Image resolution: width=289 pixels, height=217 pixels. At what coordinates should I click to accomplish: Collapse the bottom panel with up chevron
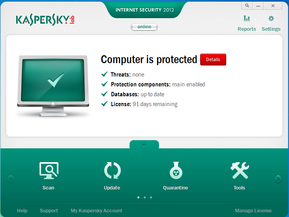coord(144,145)
